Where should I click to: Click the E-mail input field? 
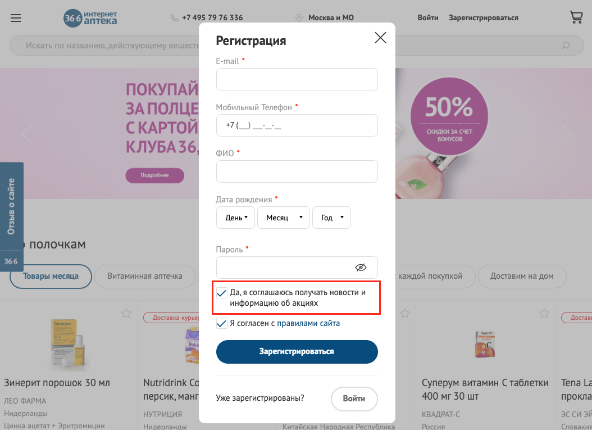[297, 79]
